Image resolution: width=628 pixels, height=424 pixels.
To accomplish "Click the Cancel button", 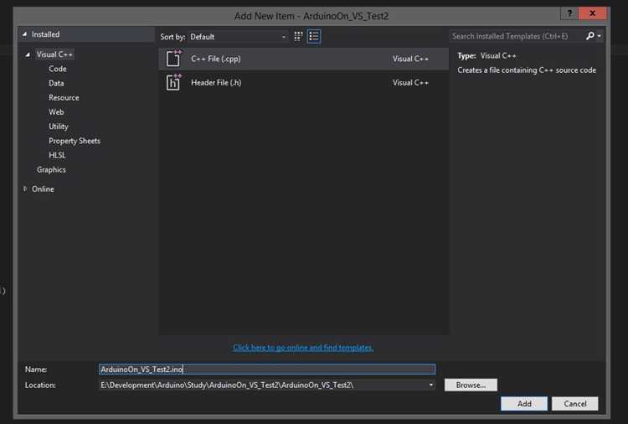I will 575,404.
